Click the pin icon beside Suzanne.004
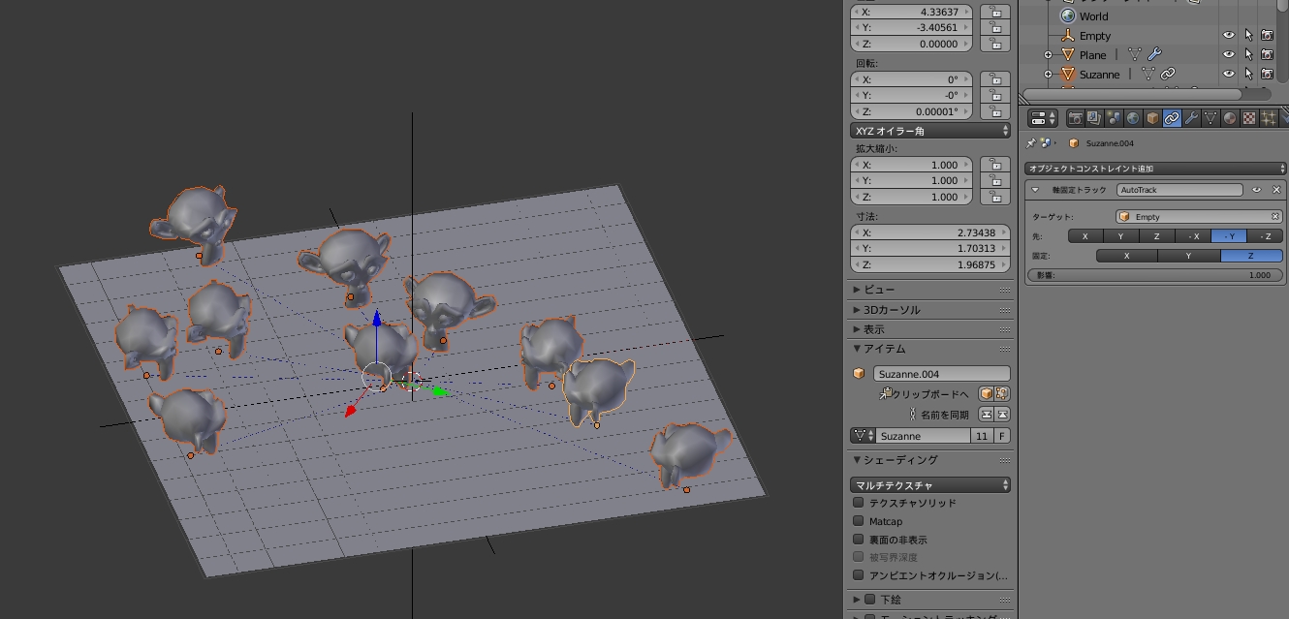 point(1030,143)
